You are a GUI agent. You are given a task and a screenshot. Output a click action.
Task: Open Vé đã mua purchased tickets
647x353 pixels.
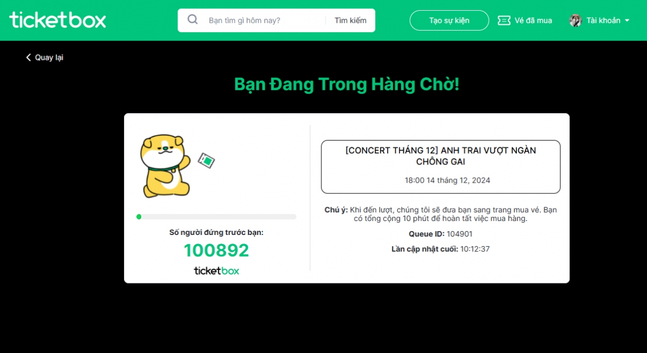(x=525, y=20)
